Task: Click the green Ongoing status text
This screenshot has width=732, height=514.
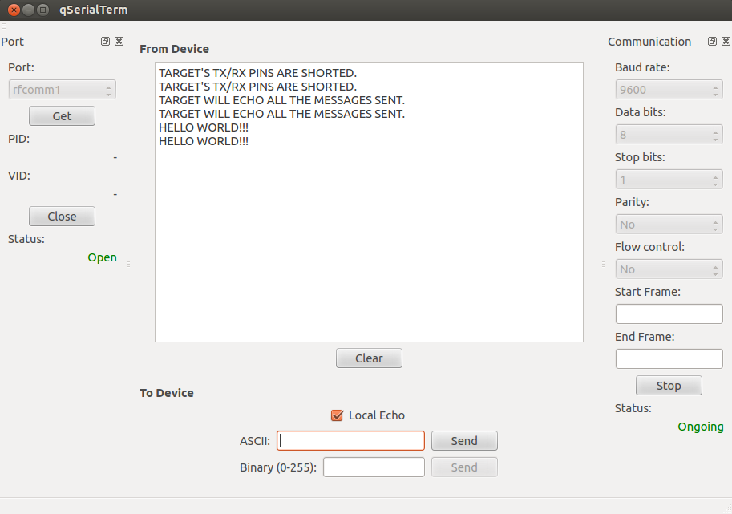Action: coord(700,427)
